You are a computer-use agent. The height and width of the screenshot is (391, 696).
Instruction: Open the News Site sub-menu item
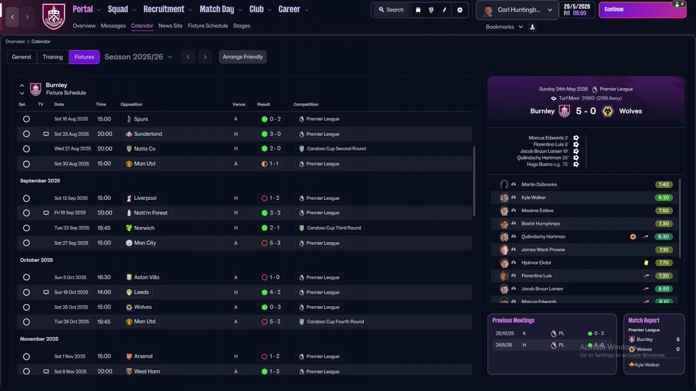171,26
